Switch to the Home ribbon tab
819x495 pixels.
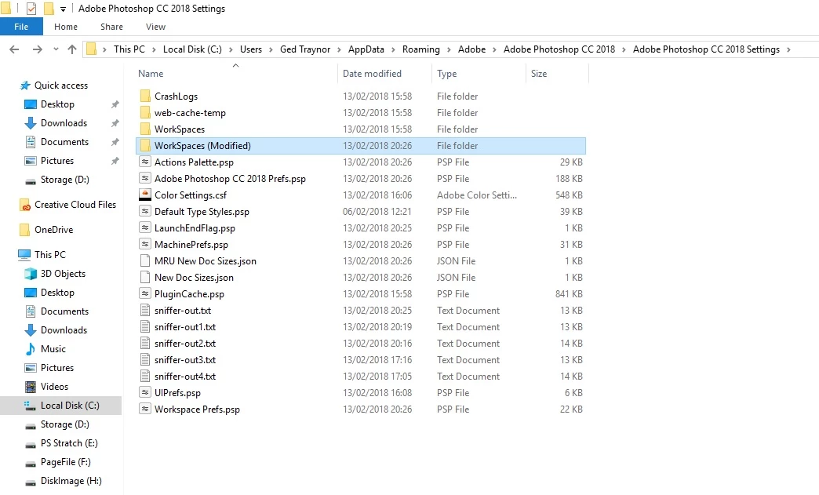click(x=66, y=27)
